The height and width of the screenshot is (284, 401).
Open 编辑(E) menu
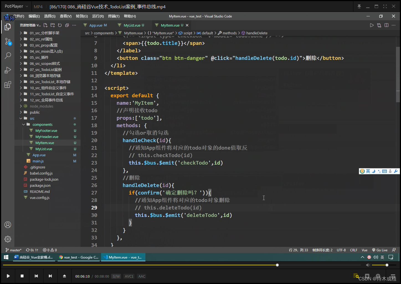34,16
